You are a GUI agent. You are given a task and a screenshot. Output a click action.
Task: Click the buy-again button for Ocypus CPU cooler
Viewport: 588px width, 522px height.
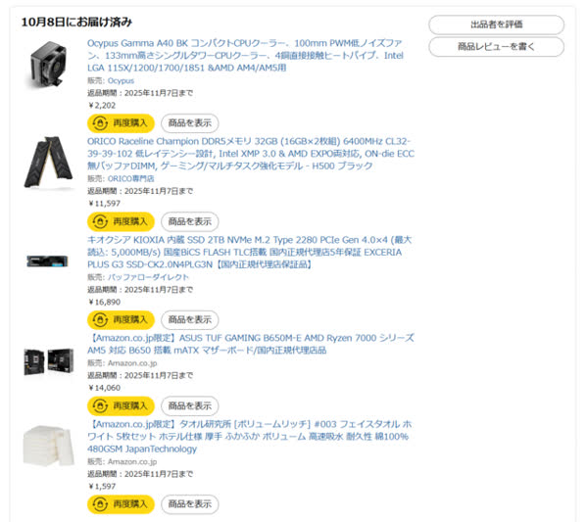pyautogui.click(x=121, y=123)
